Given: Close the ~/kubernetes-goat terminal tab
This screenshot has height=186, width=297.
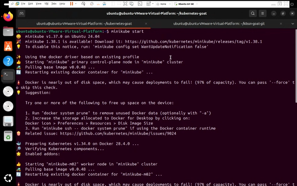Looking at the screenshot, I should click(x=146, y=24).
